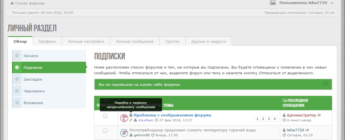The image size is (345, 140).
Task: Tick the checkbox for Проблемы с отображением форума
Action: coord(105,116)
